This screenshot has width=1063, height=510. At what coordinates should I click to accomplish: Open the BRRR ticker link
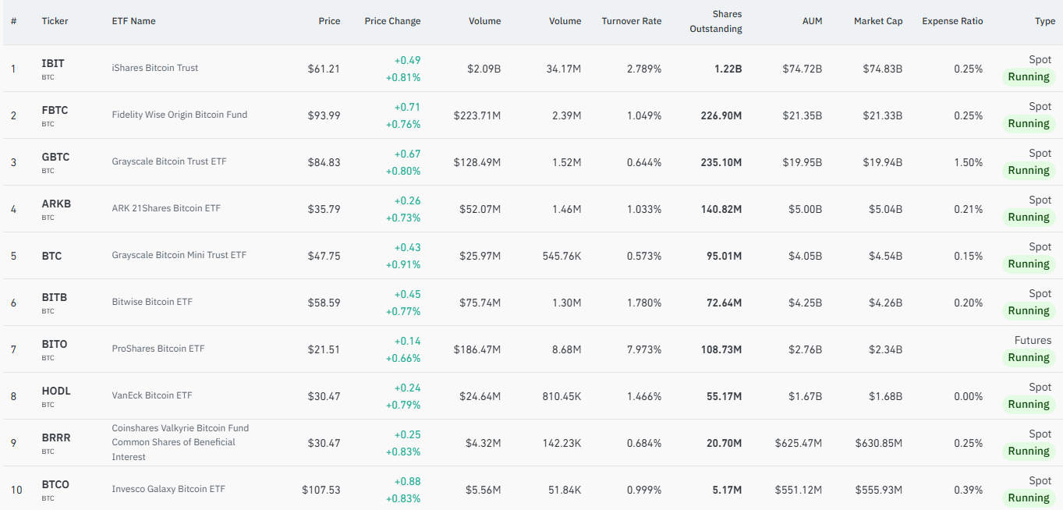pos(56,437)
